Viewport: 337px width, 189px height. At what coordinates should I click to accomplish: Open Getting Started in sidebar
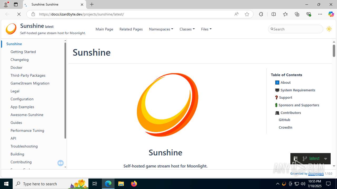(23, 52)
